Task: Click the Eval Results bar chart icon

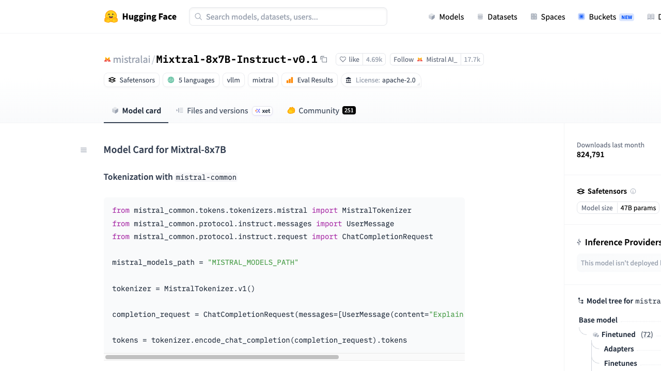Action: [x=290, y=80]
